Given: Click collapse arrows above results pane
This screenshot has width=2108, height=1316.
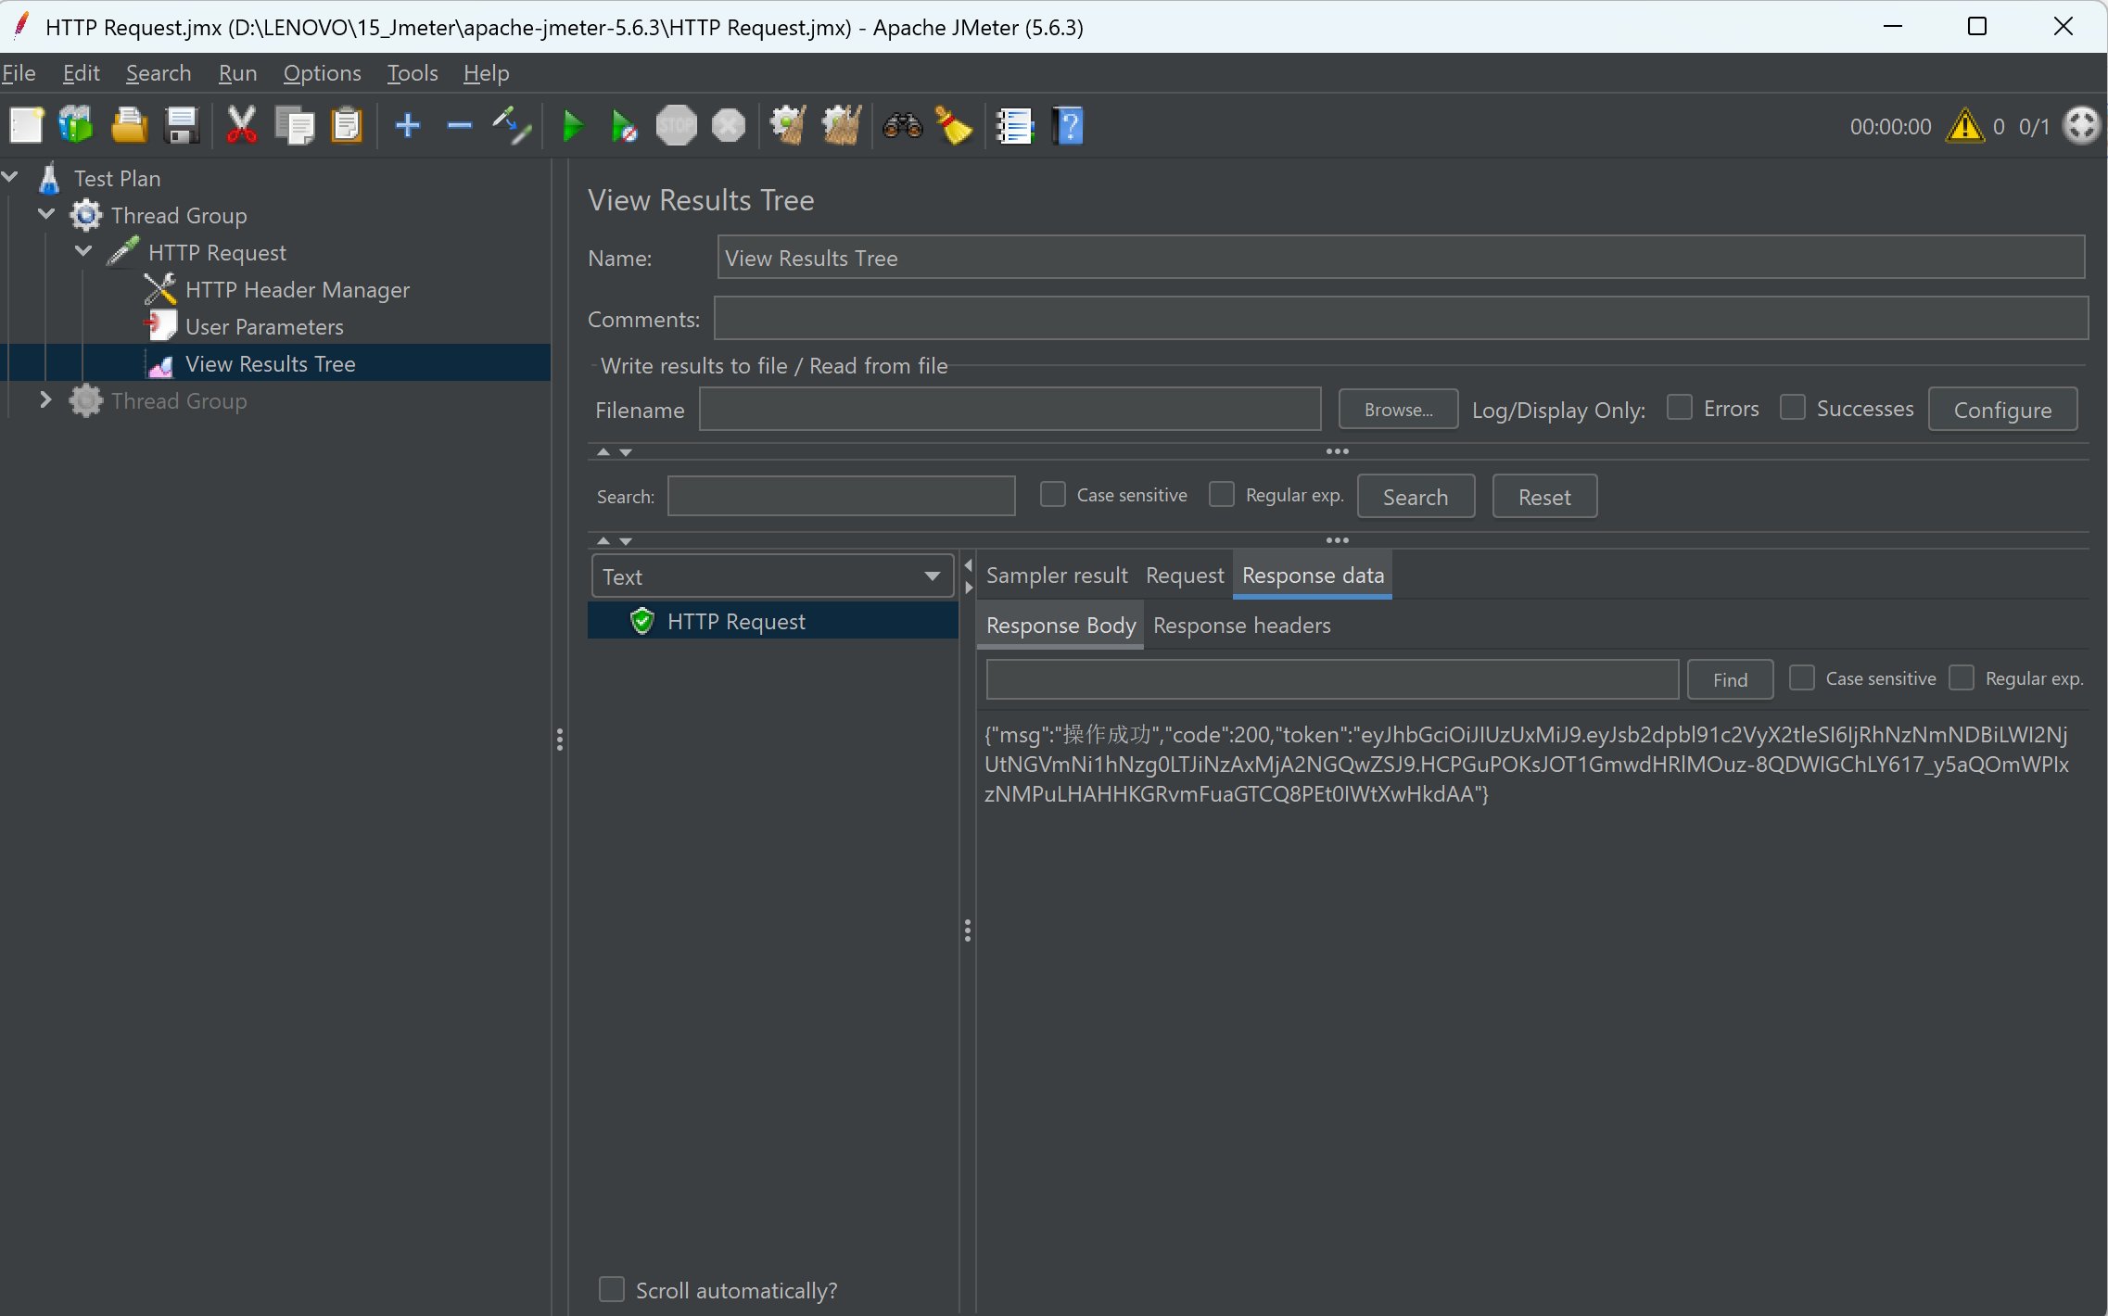Looking at the screenshot, I should (614, 540).
